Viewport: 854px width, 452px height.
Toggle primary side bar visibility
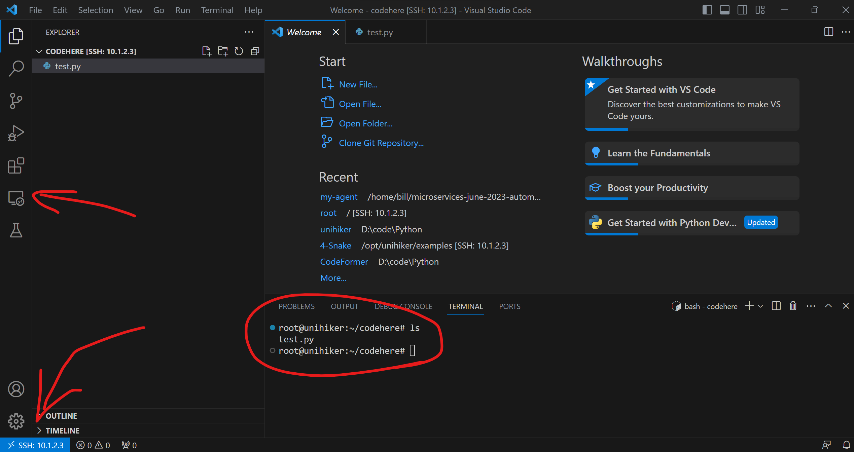tap(707, 10)
